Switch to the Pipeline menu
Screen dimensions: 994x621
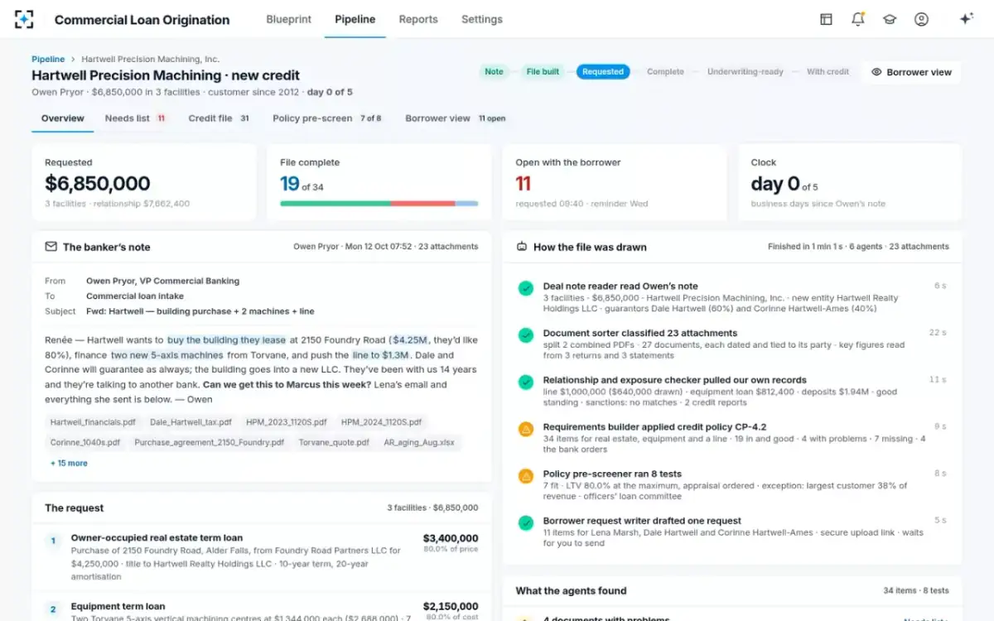pos(355,19)
